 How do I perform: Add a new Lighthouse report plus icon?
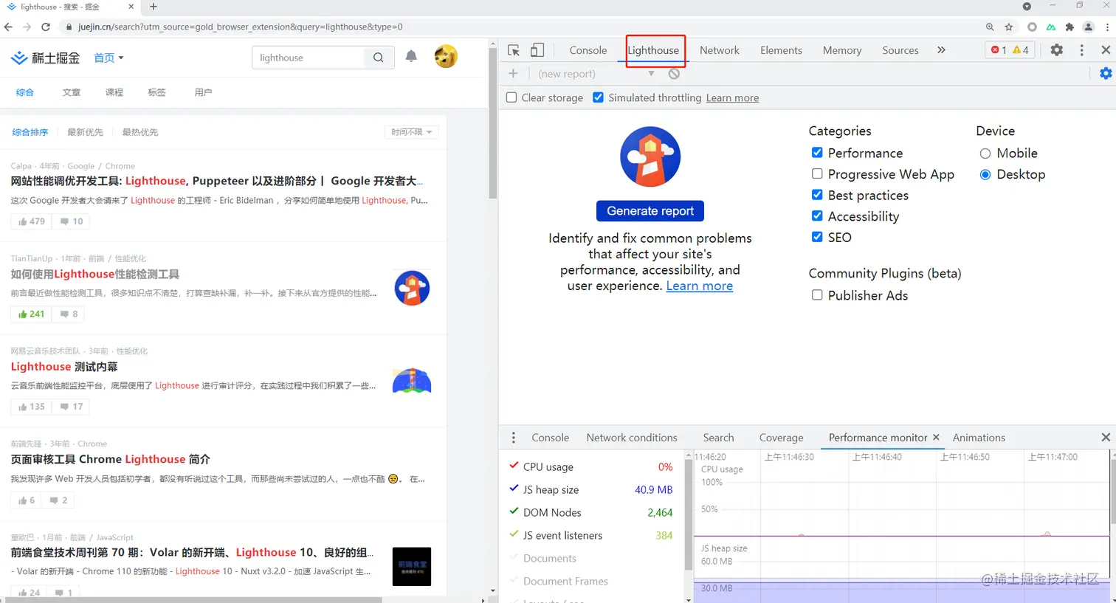[x=513, y=73]
